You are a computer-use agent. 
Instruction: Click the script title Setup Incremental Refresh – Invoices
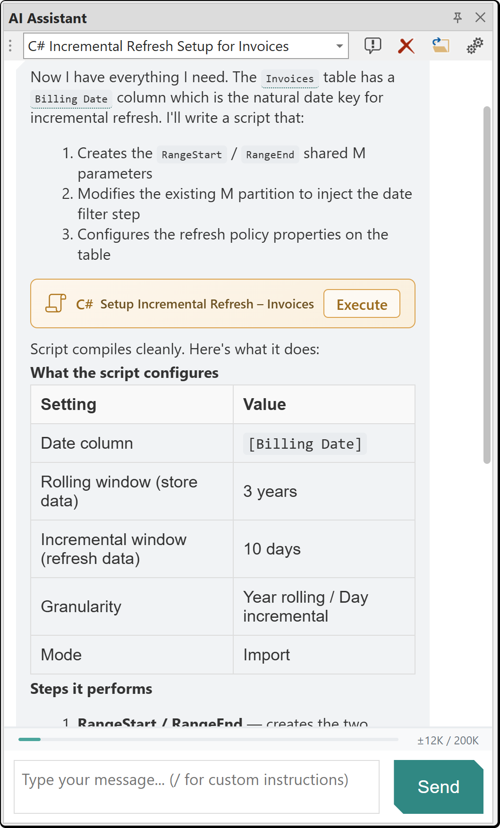pos(207,304)
